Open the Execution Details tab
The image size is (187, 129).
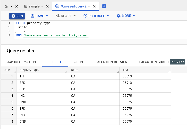(x=111, y=62)
